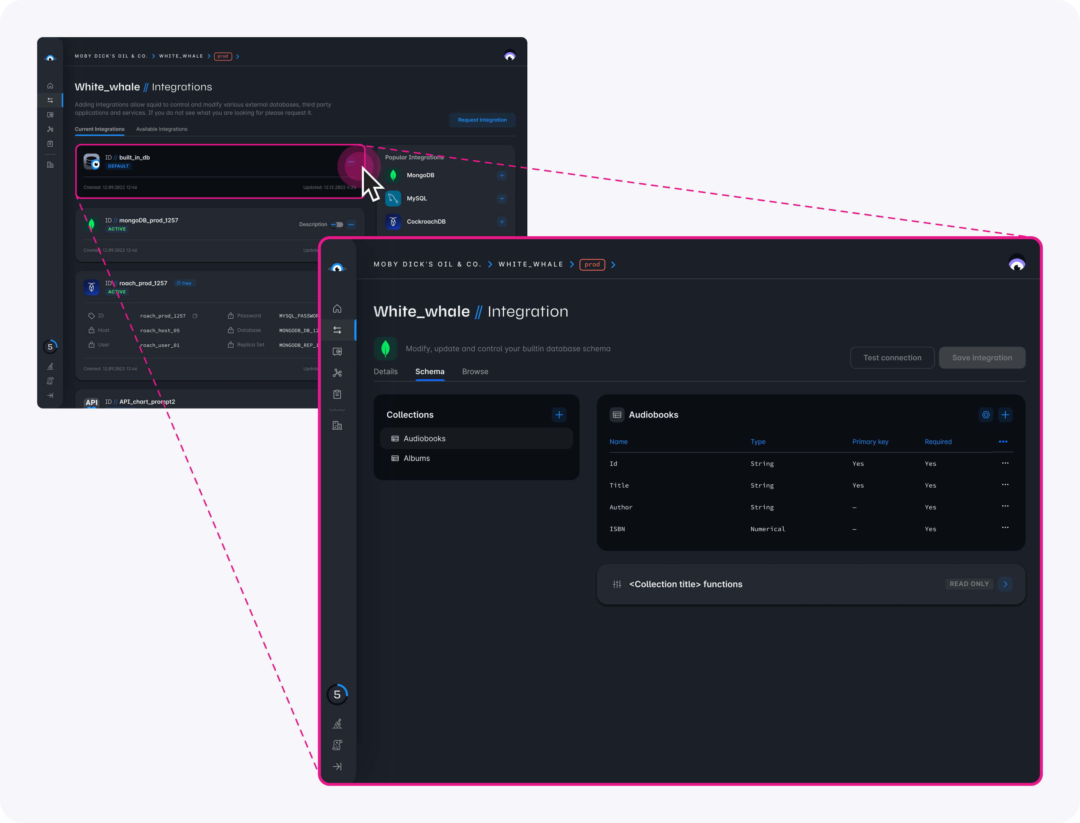The image size is (1080, 823).
Task: Click WHITE_WHALE in front breadcrumb
Action: [531, 264]
